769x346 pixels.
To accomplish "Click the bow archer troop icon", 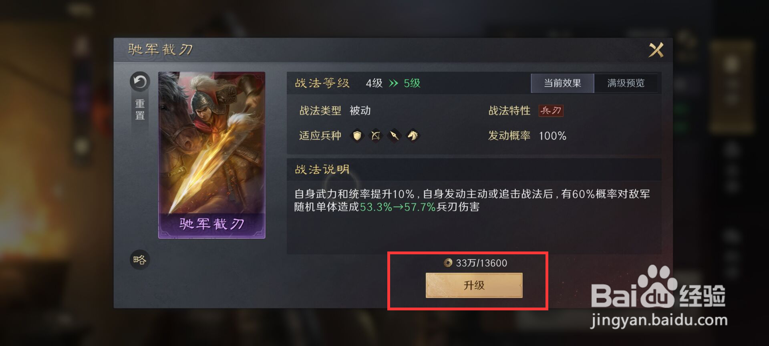I will [x=376, y=136].
